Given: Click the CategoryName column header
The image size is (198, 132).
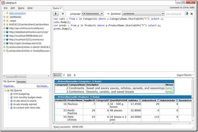Looking at the screenshot, I should [x=77, y=85].
